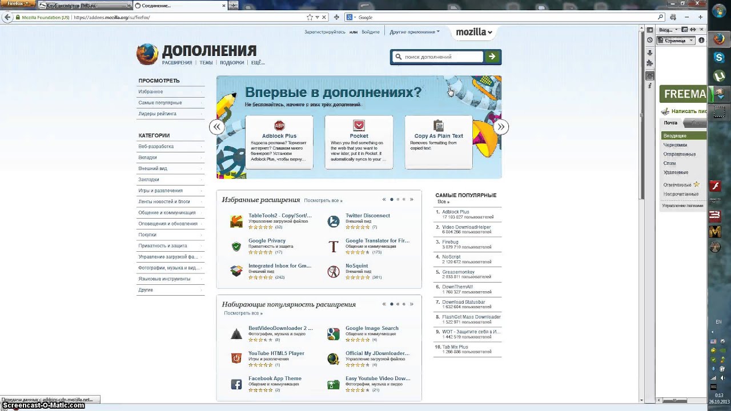731x411 pixels.
Task: Stop loading the page with X button
Action: pyautogui.click(x=323, y=17)
